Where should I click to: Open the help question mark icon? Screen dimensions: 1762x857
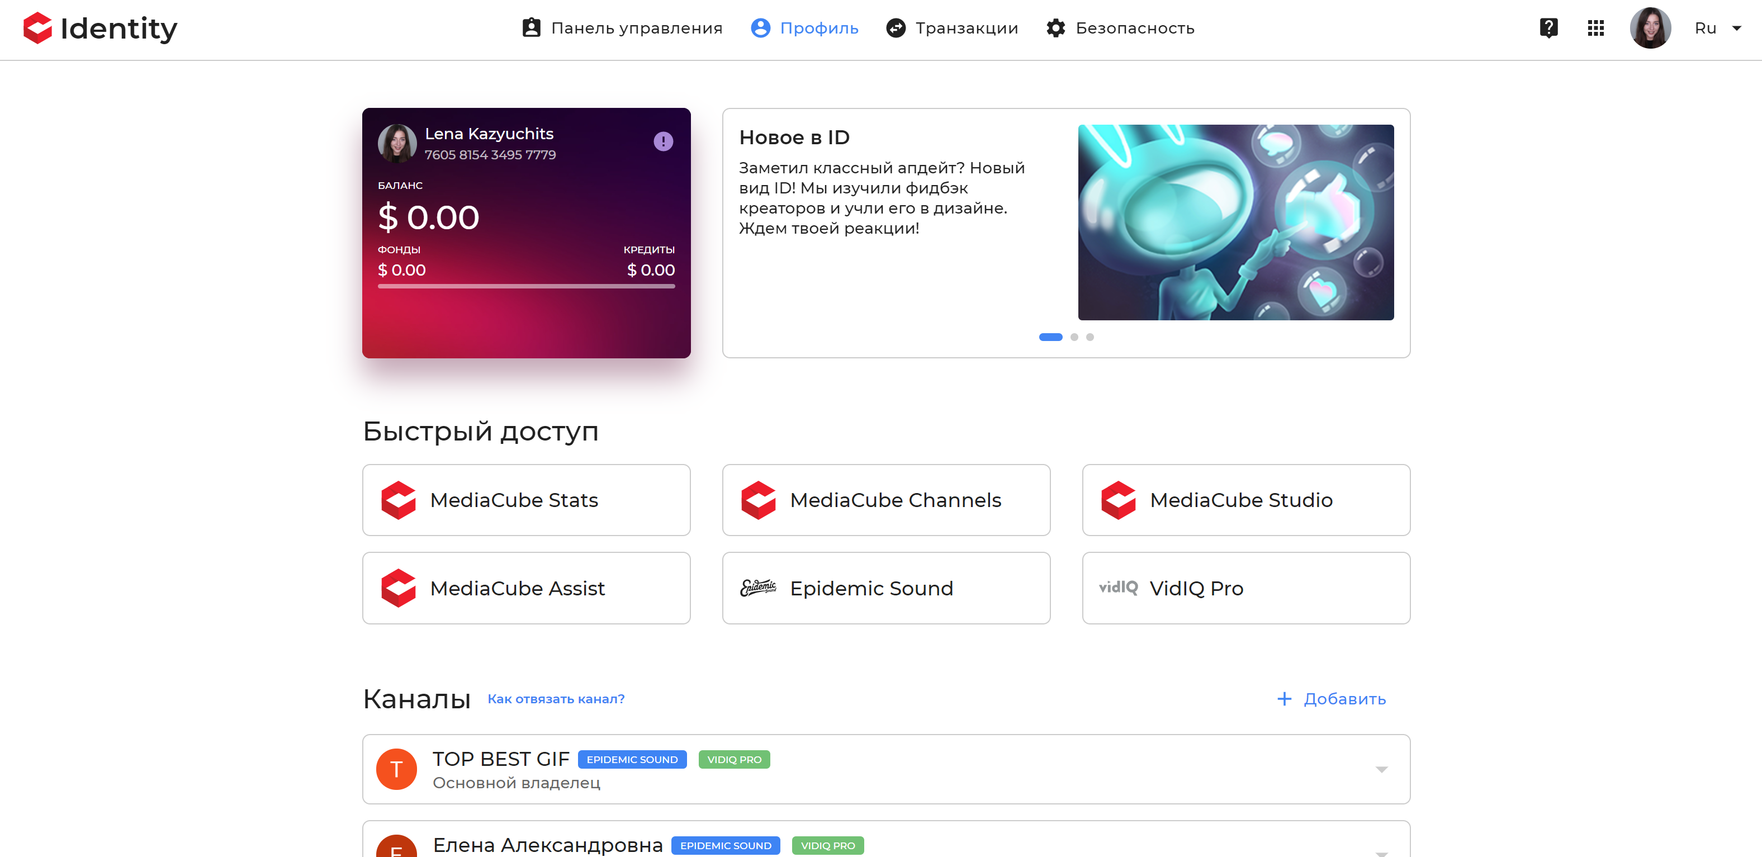[1548, 28]
